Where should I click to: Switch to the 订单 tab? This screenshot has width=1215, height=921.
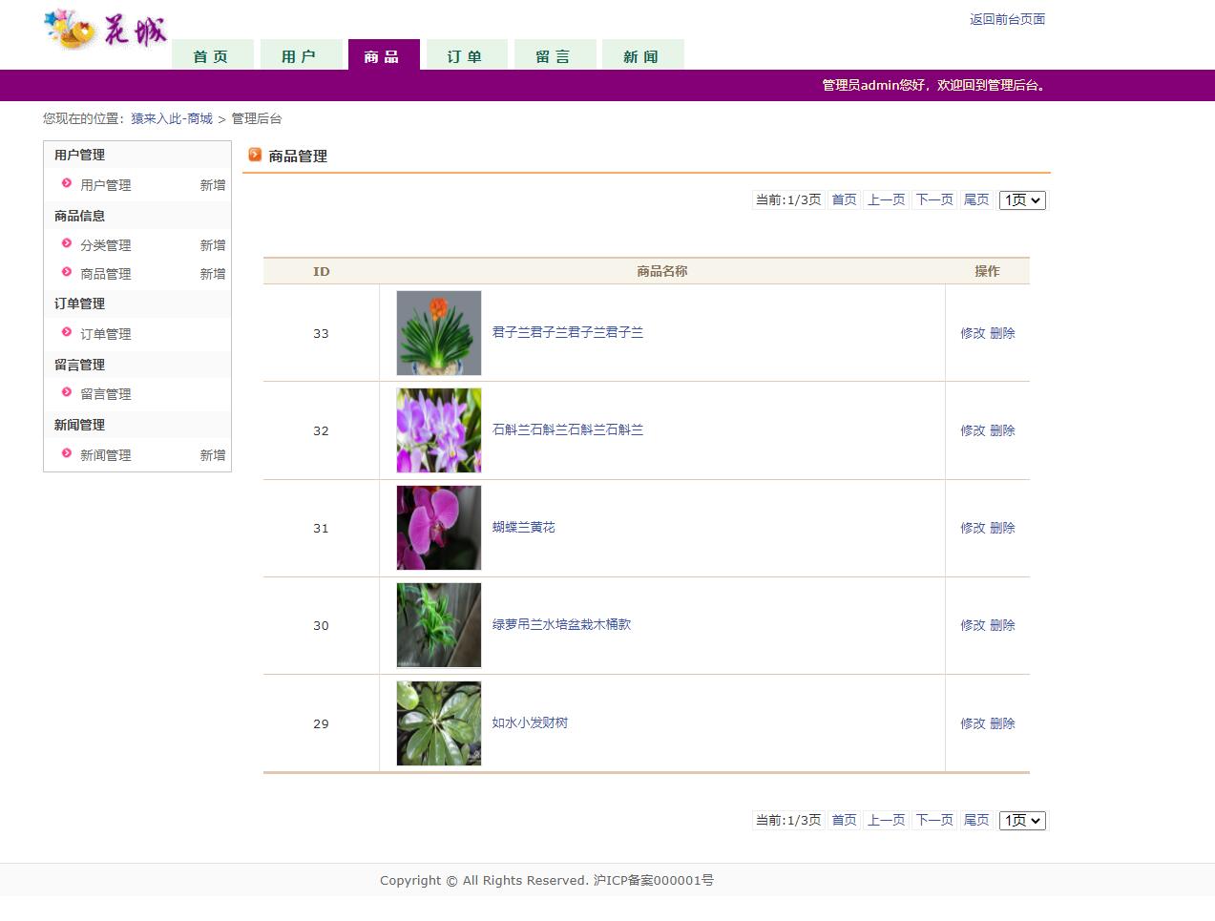click(466, 56)
